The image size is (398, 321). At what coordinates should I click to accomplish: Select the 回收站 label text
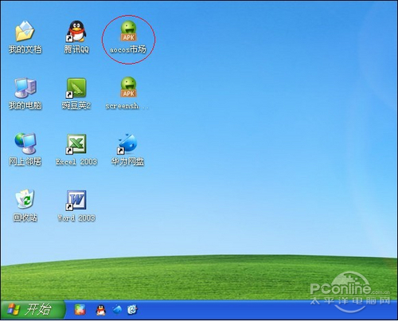pyautogui.click(x=25, y=217)
